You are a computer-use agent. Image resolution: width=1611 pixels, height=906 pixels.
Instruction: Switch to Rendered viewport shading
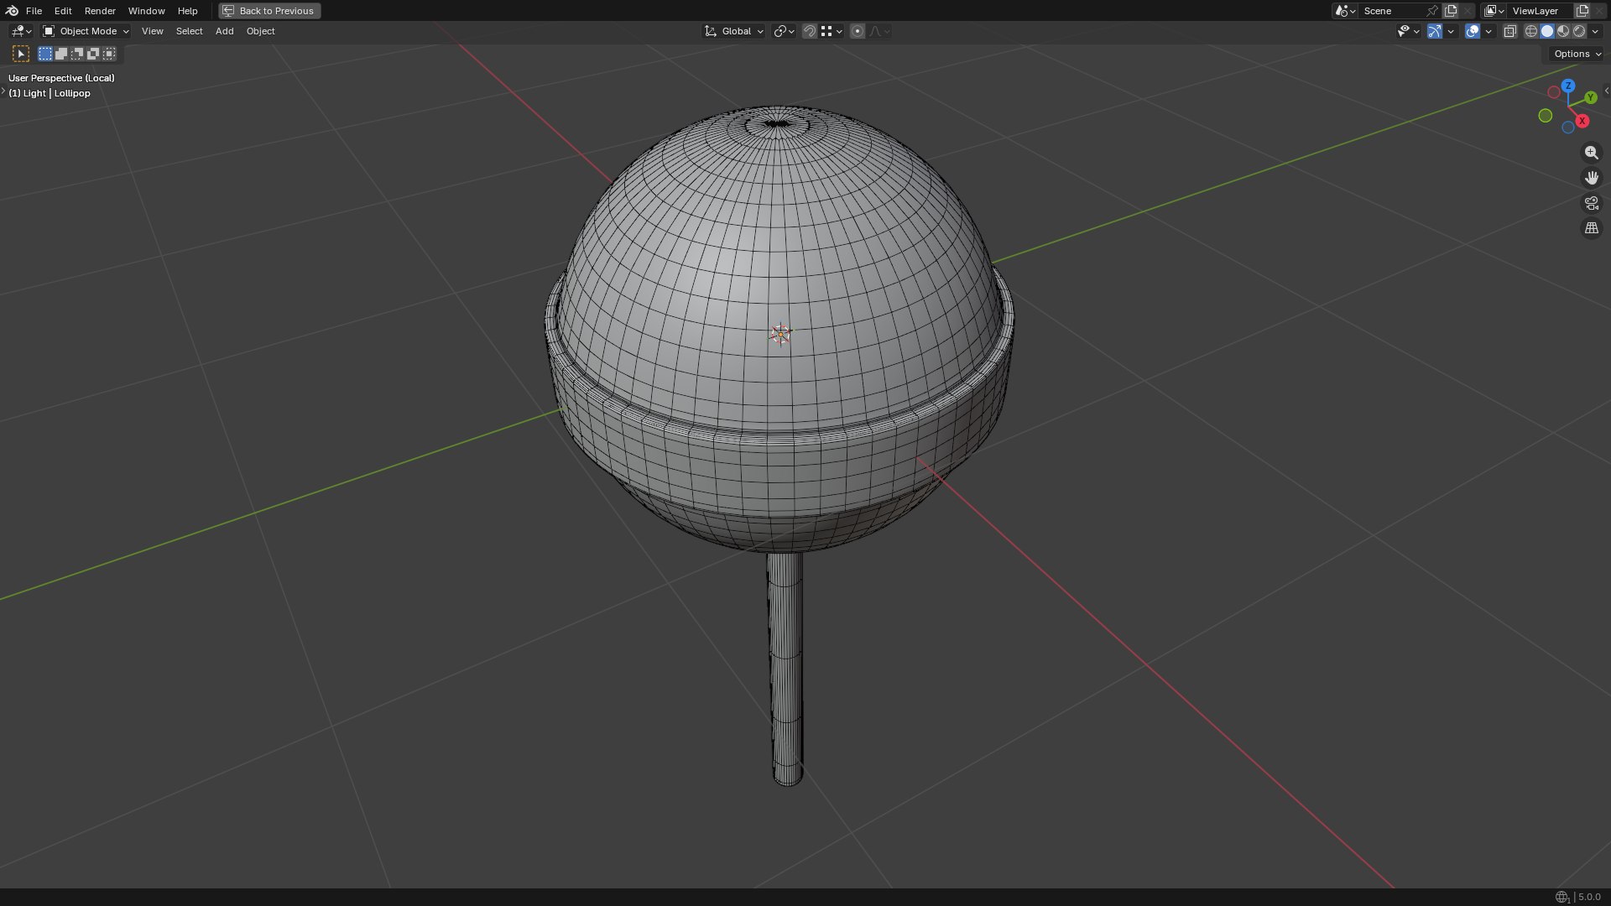tap(1579, 31)
